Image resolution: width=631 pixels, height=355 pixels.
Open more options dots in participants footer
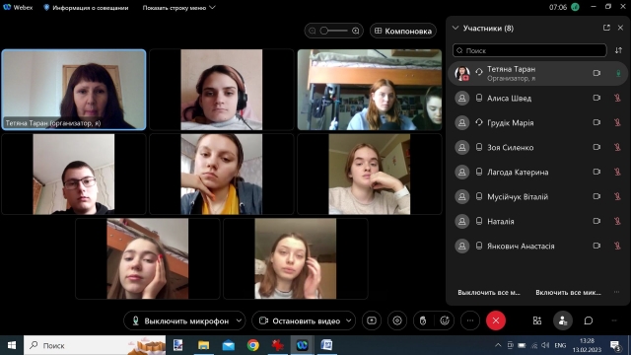[x=616, y=292]
